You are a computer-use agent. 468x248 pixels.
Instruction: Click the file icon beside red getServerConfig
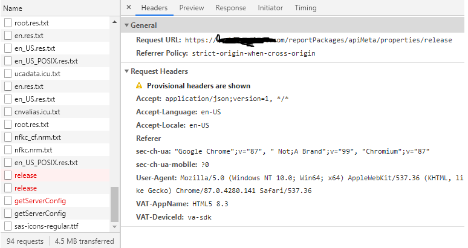[8, 201]
